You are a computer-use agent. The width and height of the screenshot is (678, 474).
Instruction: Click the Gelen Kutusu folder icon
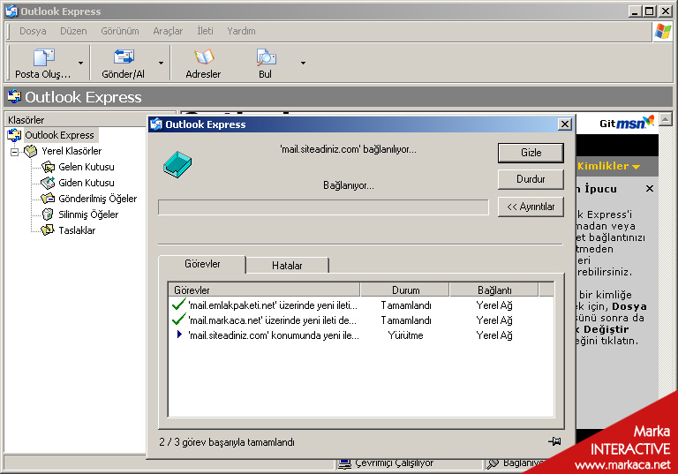[x=48, y=167]
